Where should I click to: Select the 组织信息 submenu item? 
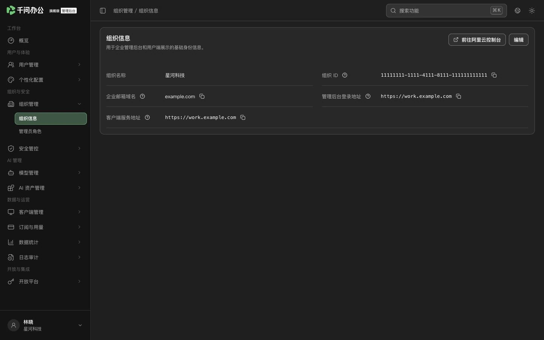pyautogui.click(x=51, y=118)
